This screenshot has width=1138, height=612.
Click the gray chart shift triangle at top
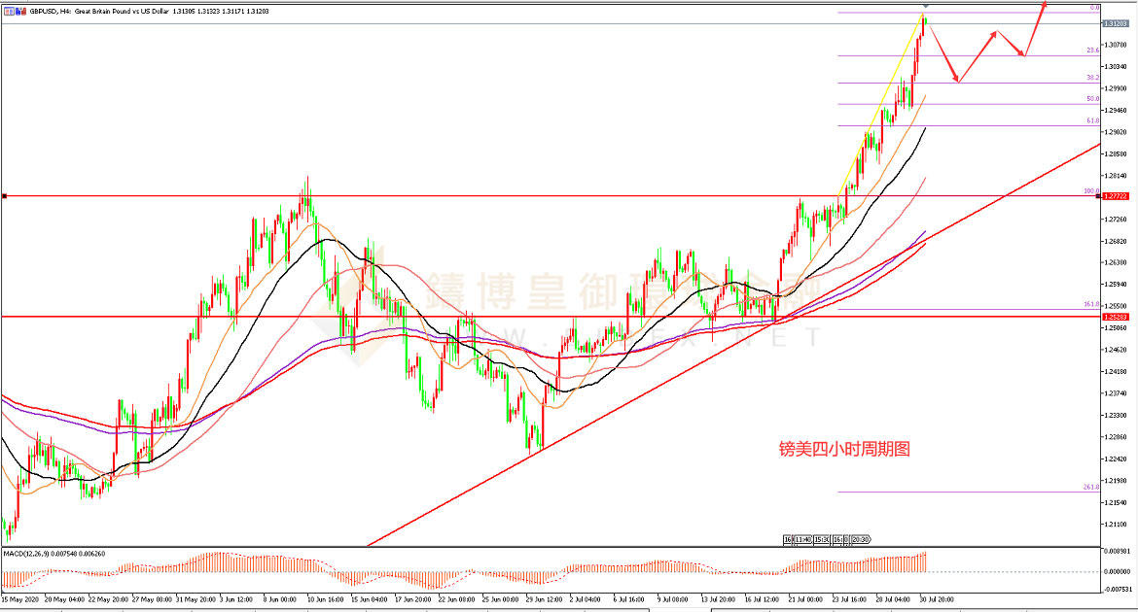[x=924, y=8]
